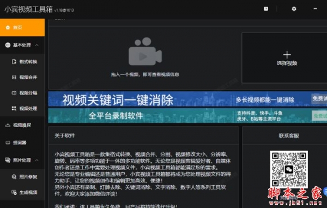
Task: Click the 小宾视频工具箱 app title
Action: click(x=29, y=9)
